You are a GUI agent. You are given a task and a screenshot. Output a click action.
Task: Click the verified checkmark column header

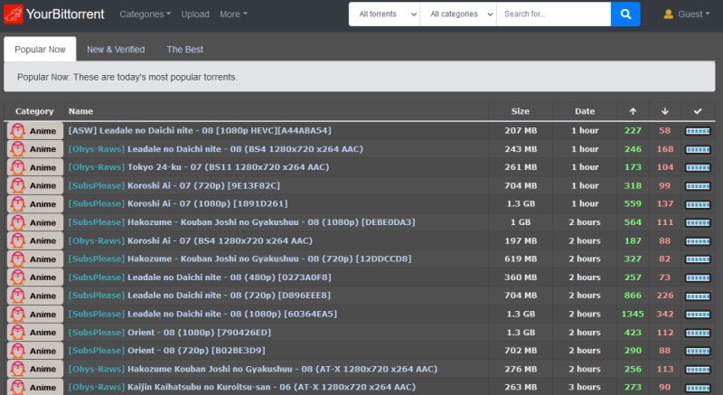pyautogui.click(x=698, y=111)
